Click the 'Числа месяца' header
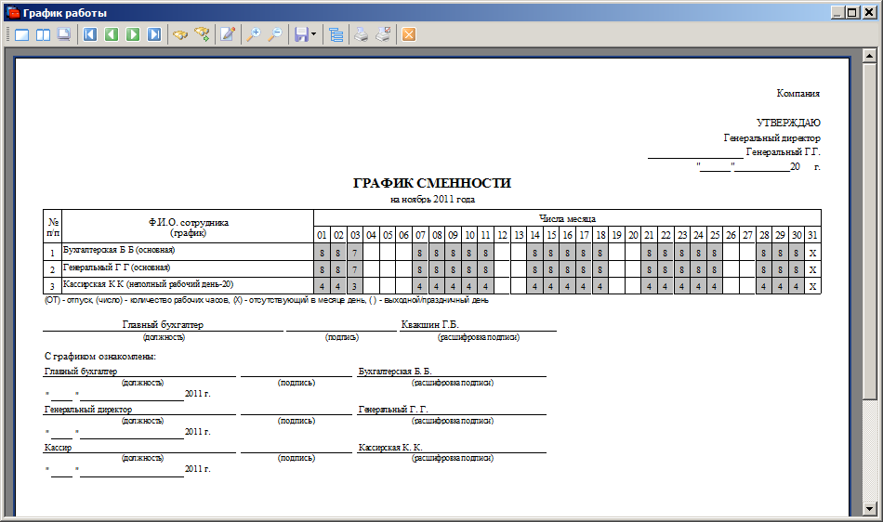 [x=567, y=218]
